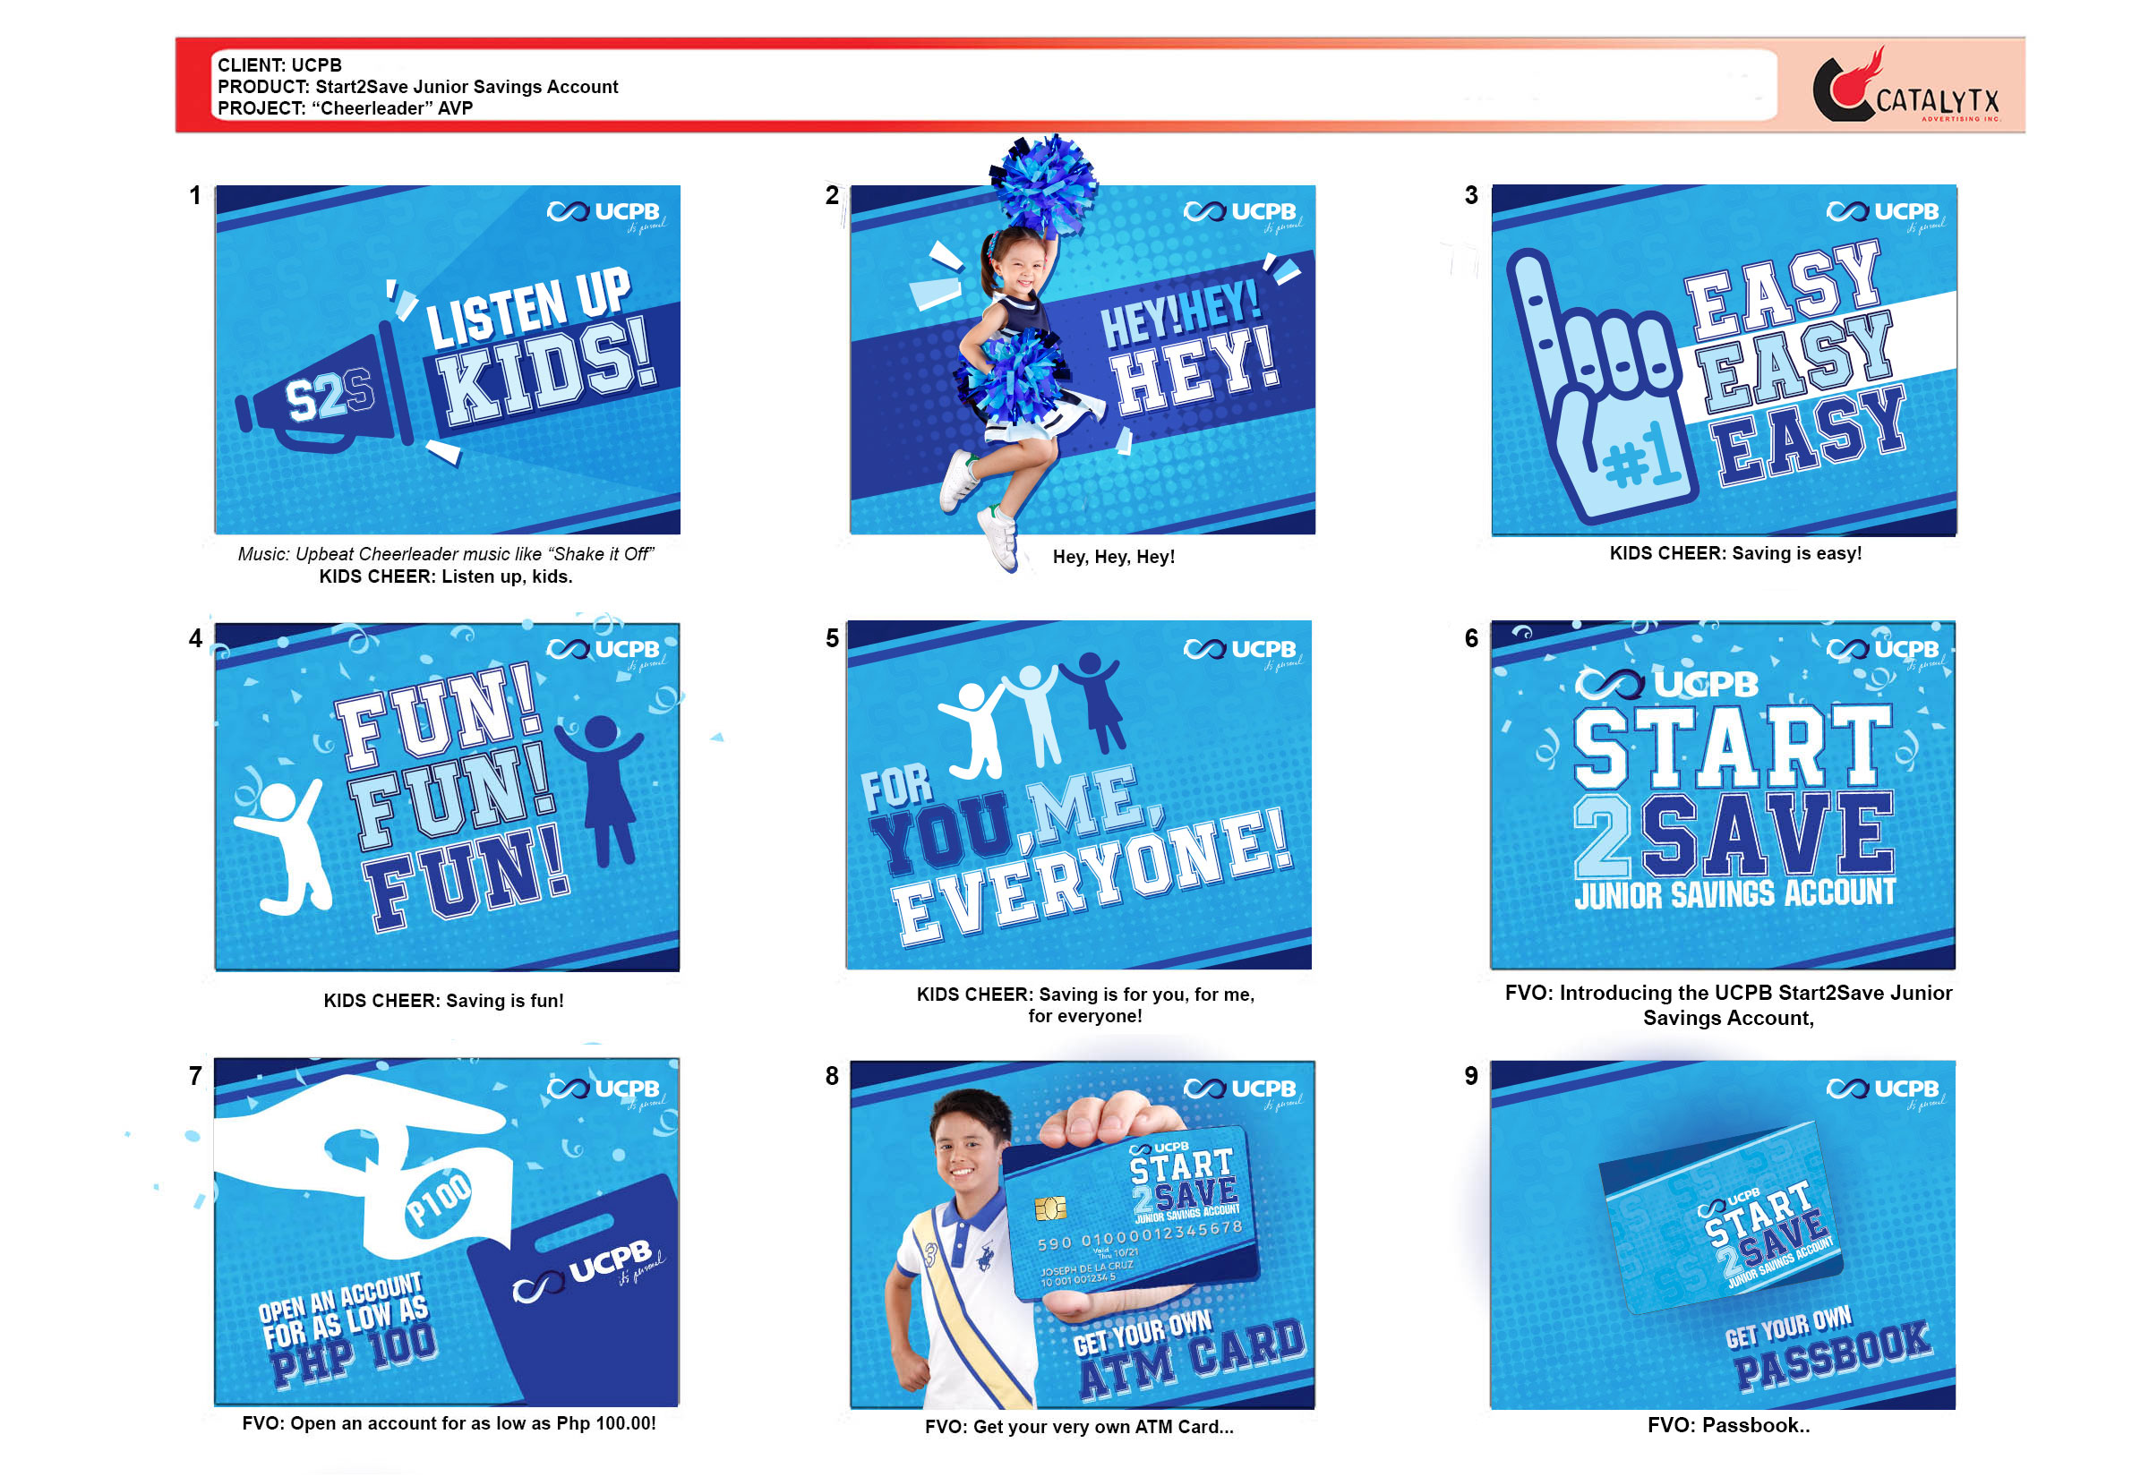2149x1477 pixels.
Task: Click 'FVO: Open an account' caption
Action: coord(449,1423)
